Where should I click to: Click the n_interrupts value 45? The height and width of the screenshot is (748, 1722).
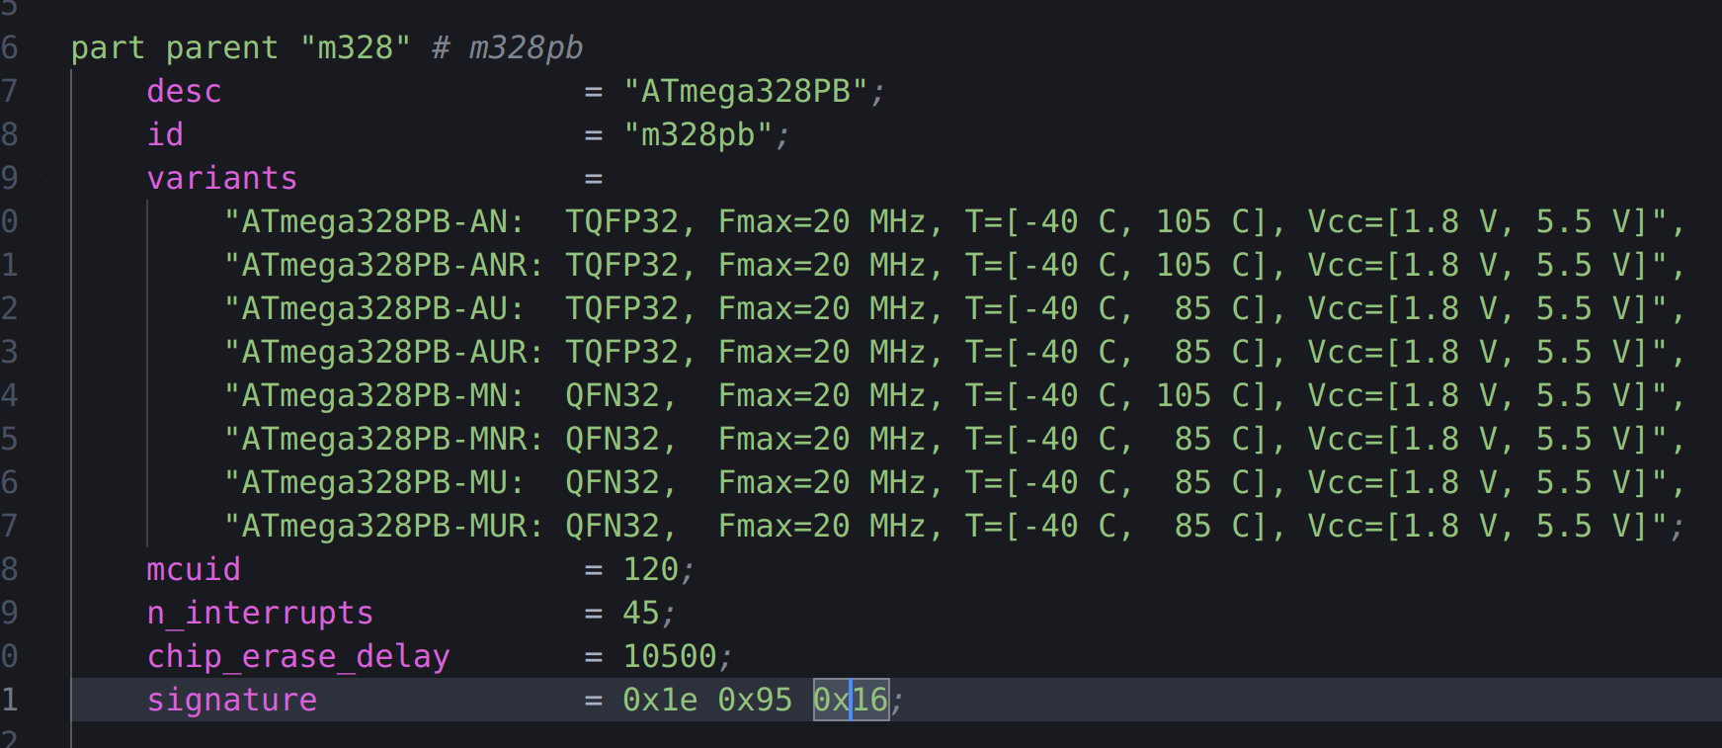[640, 613]
